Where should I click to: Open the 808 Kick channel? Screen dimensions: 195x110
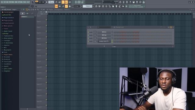(x=104, y=32)
